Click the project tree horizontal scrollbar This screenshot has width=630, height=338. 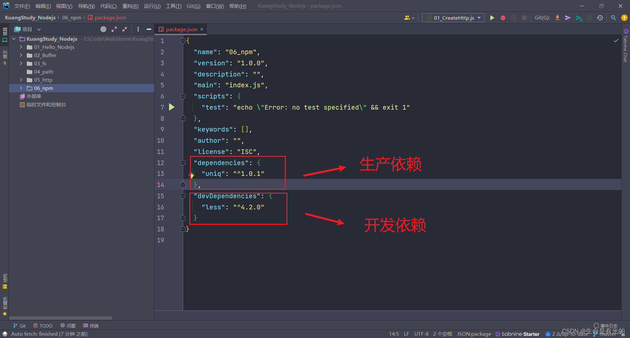click(60, 318)
